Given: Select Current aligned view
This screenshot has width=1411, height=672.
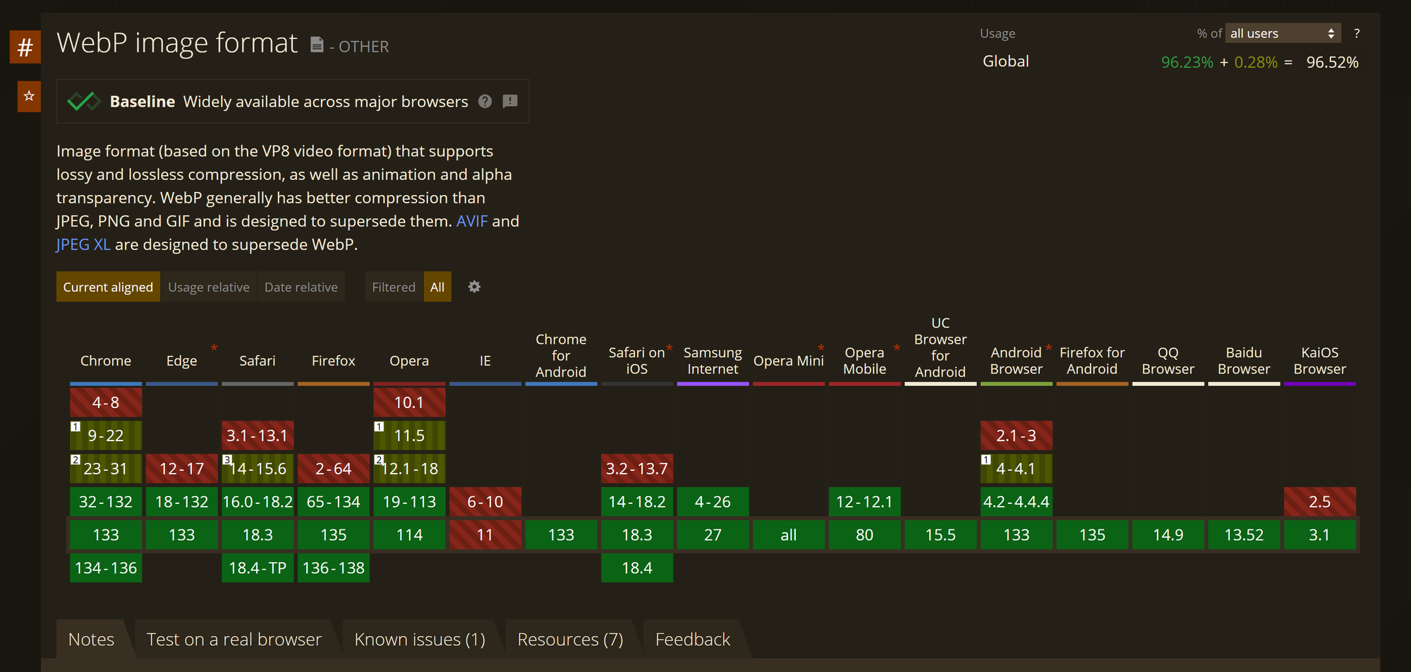Looking at the screenshot, I should click(x=108, y=287).
